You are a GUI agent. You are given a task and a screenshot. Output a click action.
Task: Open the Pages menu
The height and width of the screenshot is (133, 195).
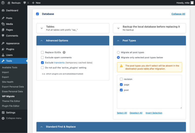click(x=9, y=30)
